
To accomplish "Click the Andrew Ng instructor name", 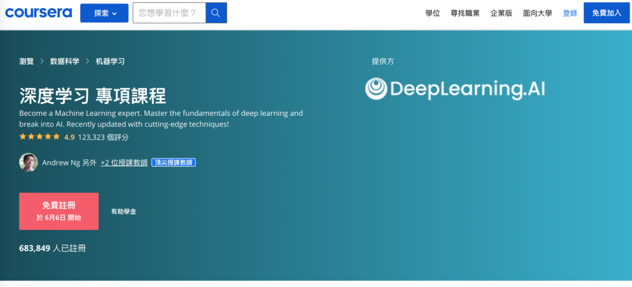I will point(61,162).
